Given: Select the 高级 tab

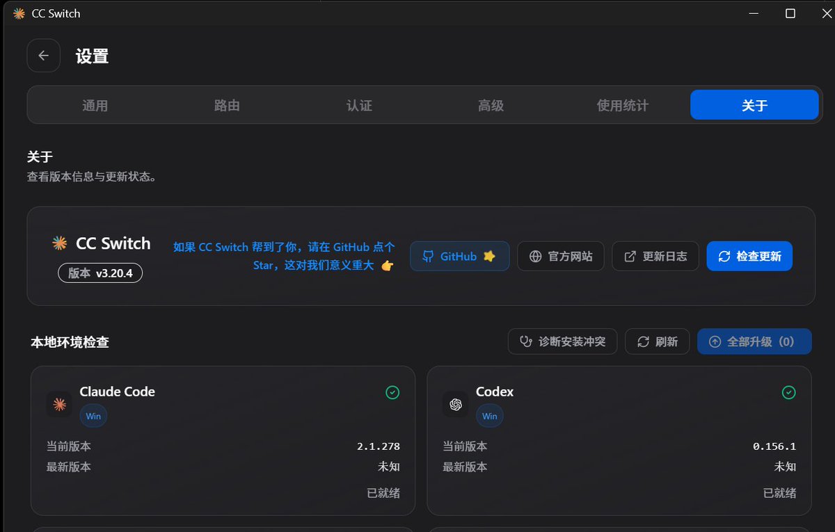Looking at the screenshot, I should [491, 105].
